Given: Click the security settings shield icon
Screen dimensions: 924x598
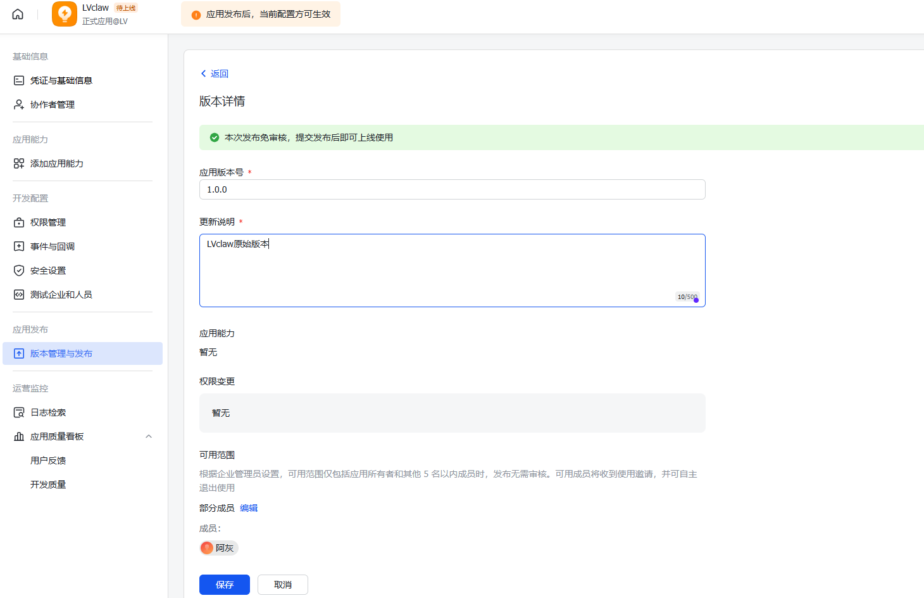Looking at the screenshot, I should pyautogui.click(x=19, y=270).
